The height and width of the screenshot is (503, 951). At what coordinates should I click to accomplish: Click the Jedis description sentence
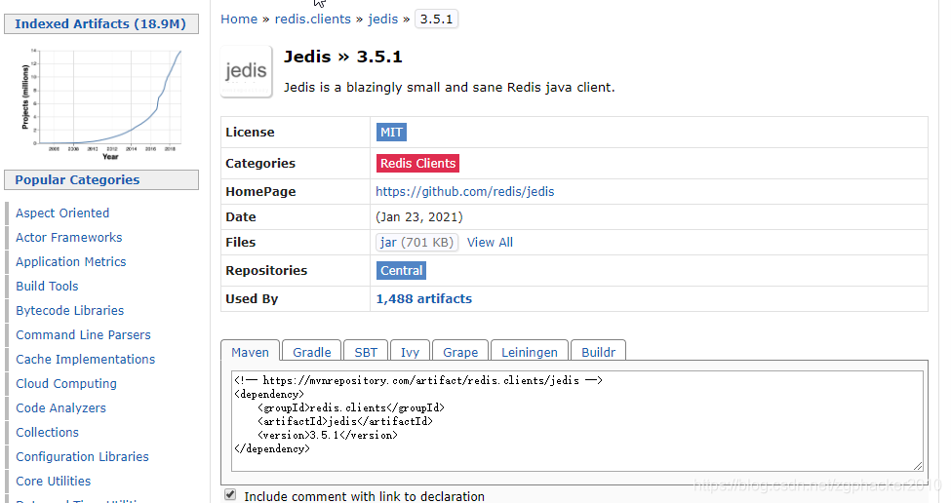450,88
